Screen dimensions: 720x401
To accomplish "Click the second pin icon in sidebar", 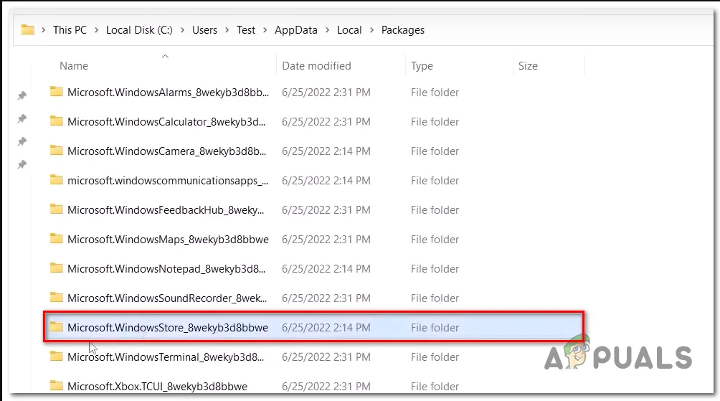I will pyautogui.click(x=22, y=118).
